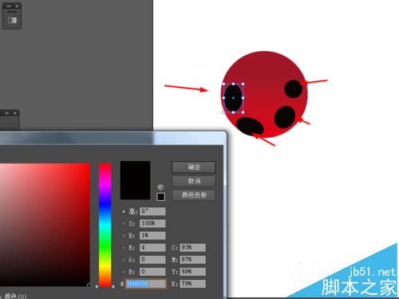399x299 pixels.
Task: Click the out-of-gamut cube warning icon
Action: click(x=160, y=187)
